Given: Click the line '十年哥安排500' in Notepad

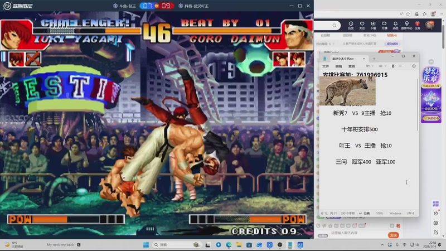Looking at the screenshot, I should pos(360,129).
